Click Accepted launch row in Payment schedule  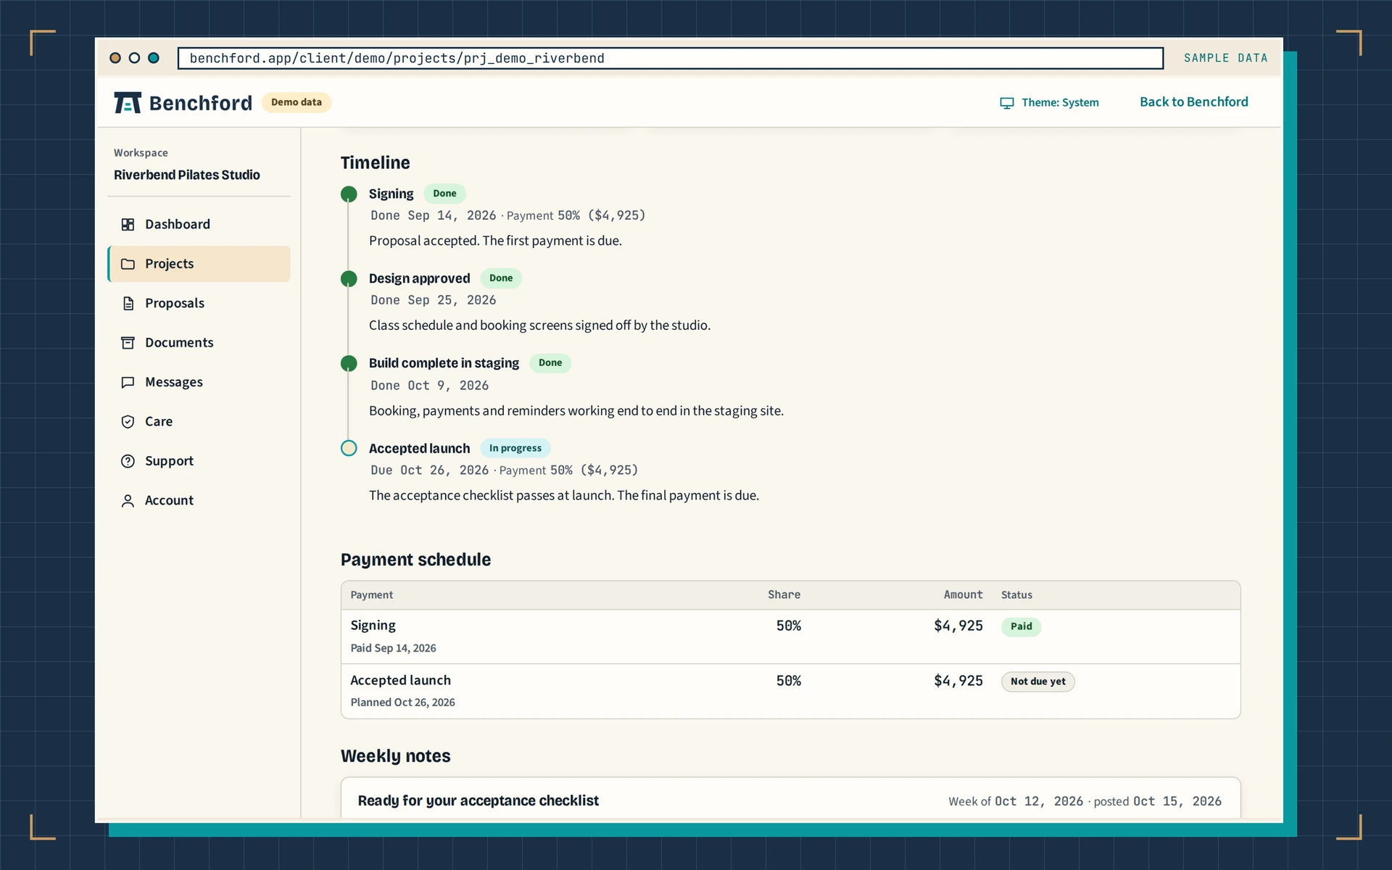790,692
